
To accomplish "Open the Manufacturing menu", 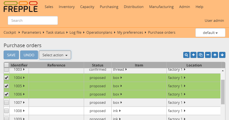I will click(x=161, y=7).
